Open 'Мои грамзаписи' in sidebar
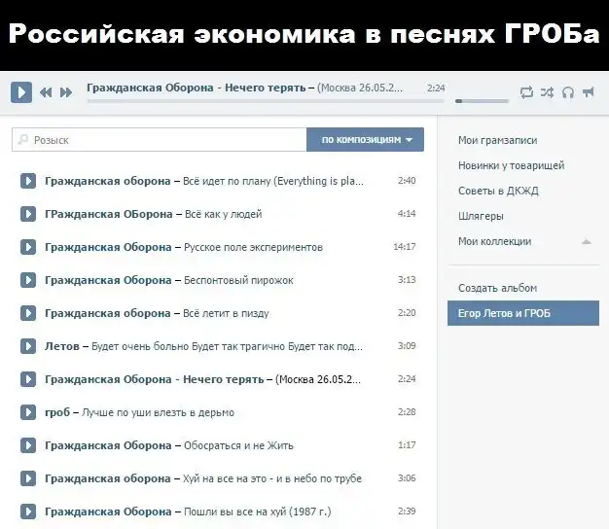The image size is (609, 529). [497, 140]
